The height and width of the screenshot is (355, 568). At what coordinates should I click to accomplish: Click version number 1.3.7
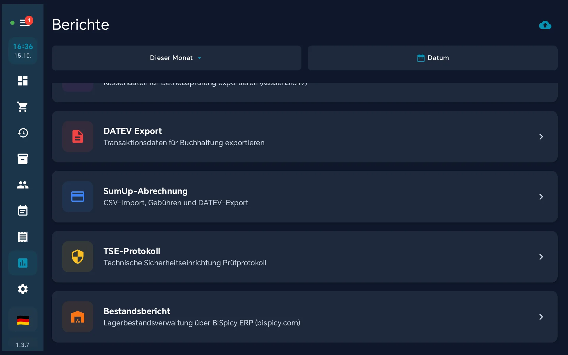[x=23, y=345]
